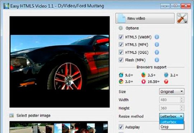
Task: Click the Opera 10.50+ icon
Action: 143,82
